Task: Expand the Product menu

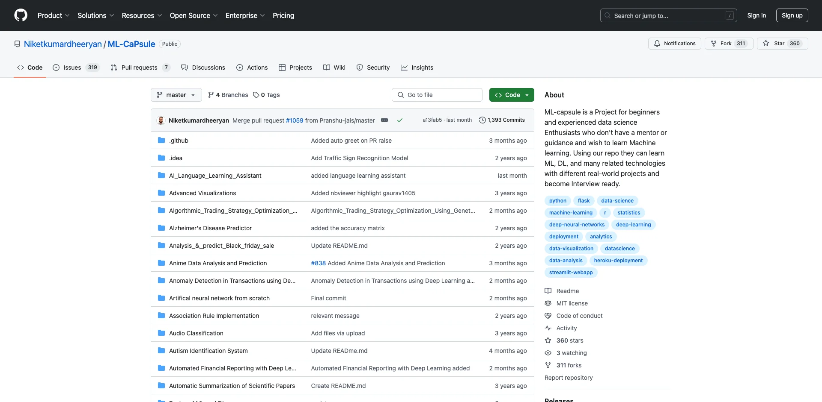Action: 54,15
